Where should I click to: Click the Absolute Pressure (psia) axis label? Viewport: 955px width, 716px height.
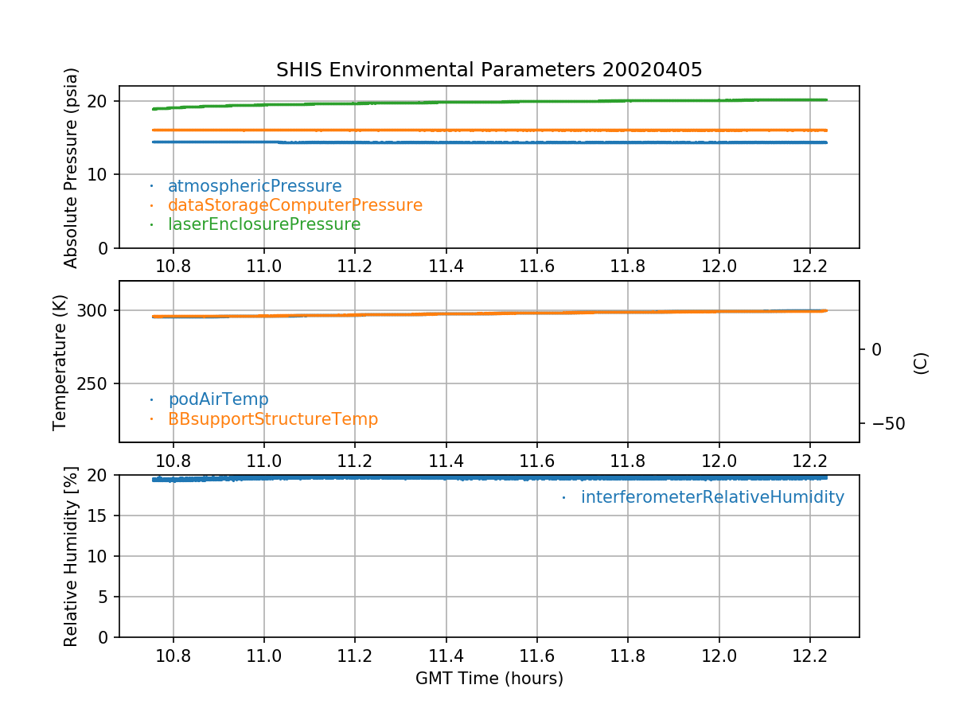pyautogui.click(x=72, y=167)
